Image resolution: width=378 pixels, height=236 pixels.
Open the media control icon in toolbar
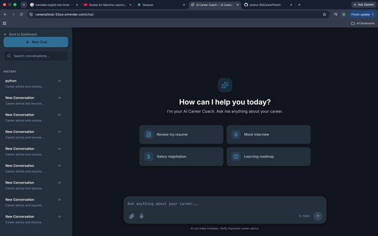pyautogui.click(x=336, y=15)
